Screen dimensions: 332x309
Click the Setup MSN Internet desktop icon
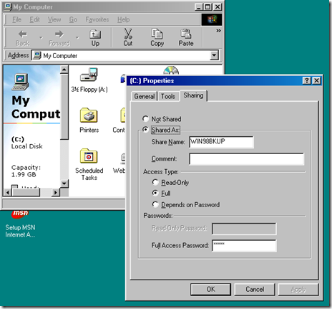point(20,213)
